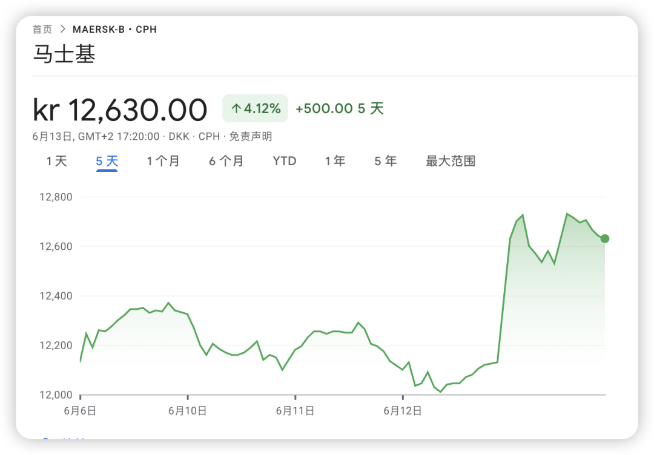This screenshot has height=455, width=654.
Task: Click the 6月6日 axis date label
Action: click(x=80, y=411)
